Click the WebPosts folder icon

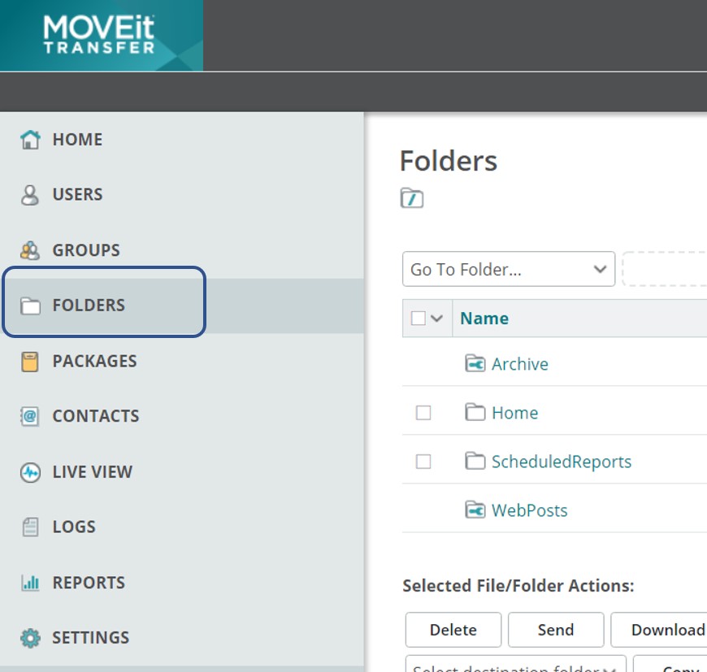(475, 509)
